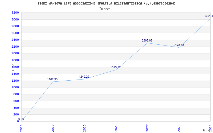Click y-axis tick 2400
The image size is (213, 133).
(15, 40)
